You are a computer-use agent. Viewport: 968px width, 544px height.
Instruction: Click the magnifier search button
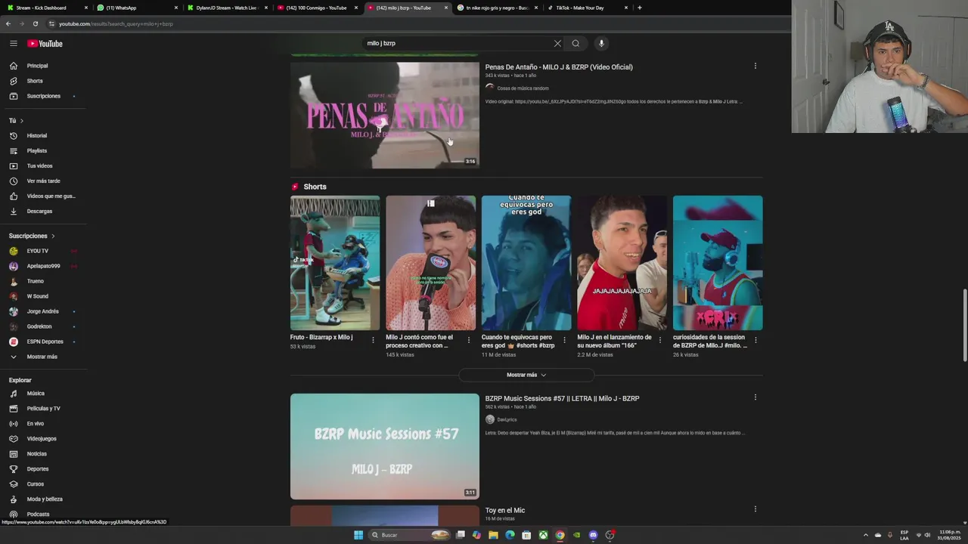[x=576, y=43]
